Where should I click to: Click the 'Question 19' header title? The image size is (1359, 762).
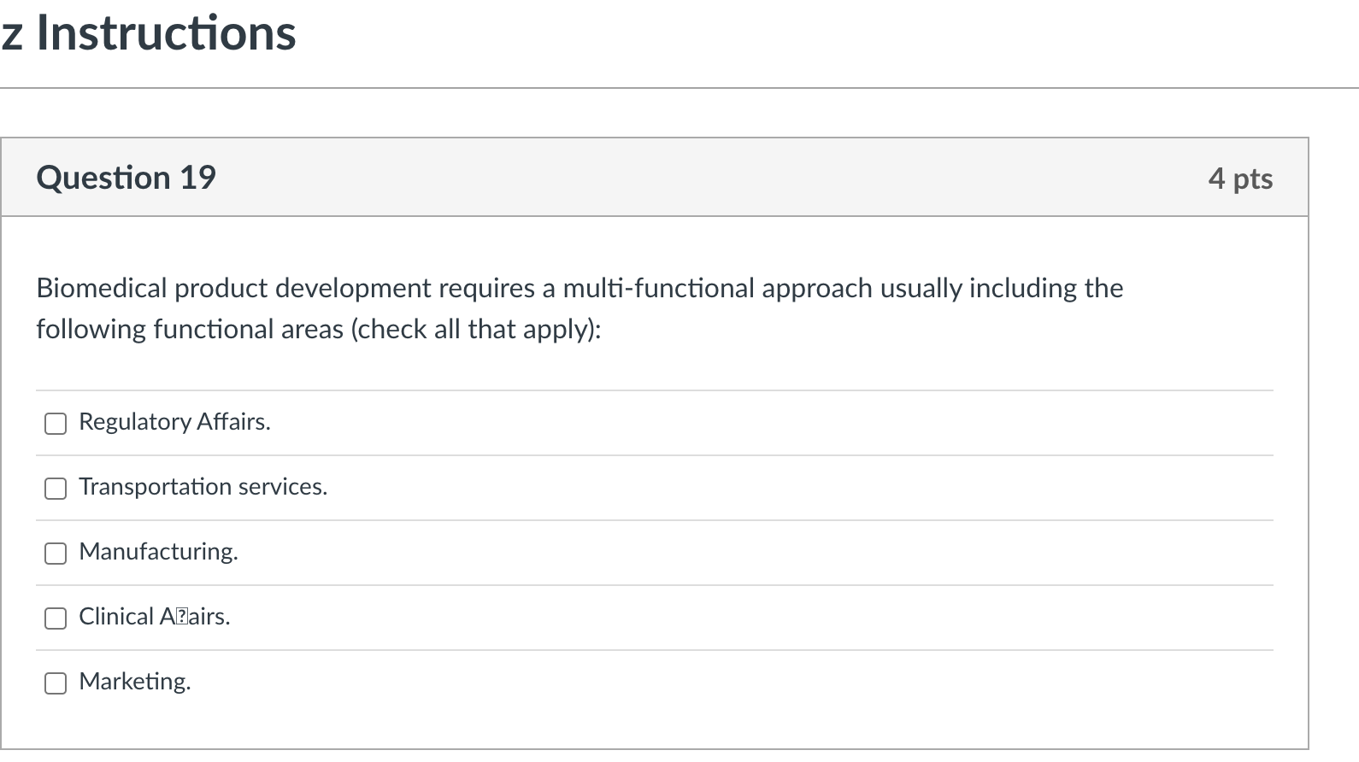(x=126, y=178)
